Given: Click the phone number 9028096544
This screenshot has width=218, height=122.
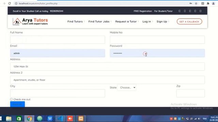Looking at the screenshot, I should pyautogui.click(x=57, y=11).
